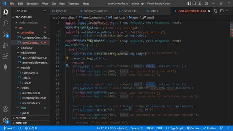233x131 pixels.
Task: Click the main branch indicator in status bar
Action: [x=9, y=128]
